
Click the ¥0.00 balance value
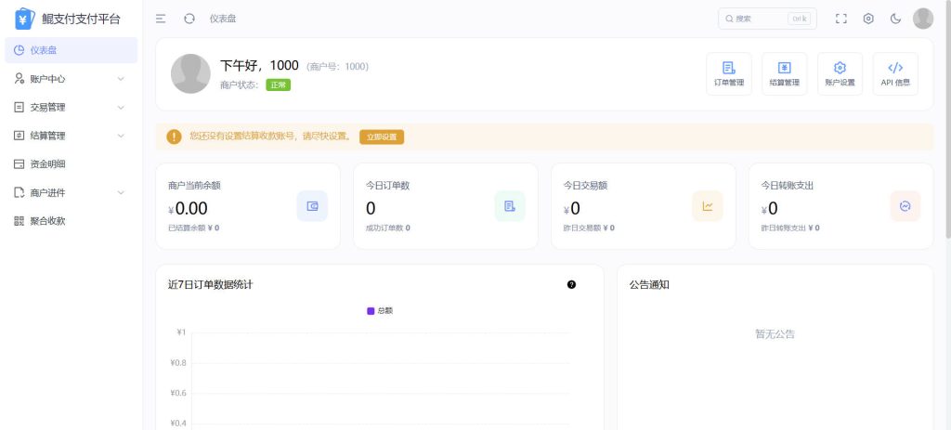188,209
